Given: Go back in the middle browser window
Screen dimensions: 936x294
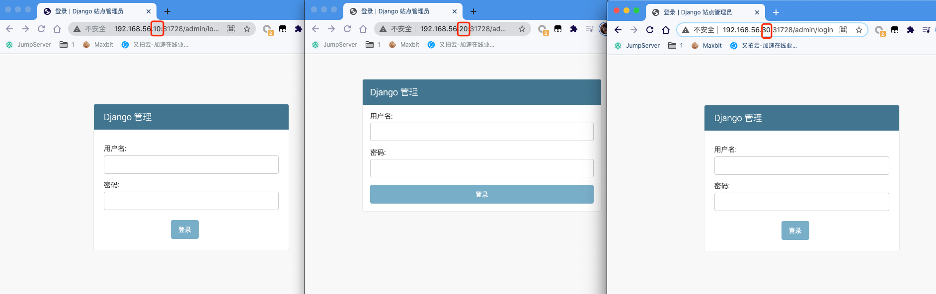Looking at the screenshot, I should [x=315, y=29].
